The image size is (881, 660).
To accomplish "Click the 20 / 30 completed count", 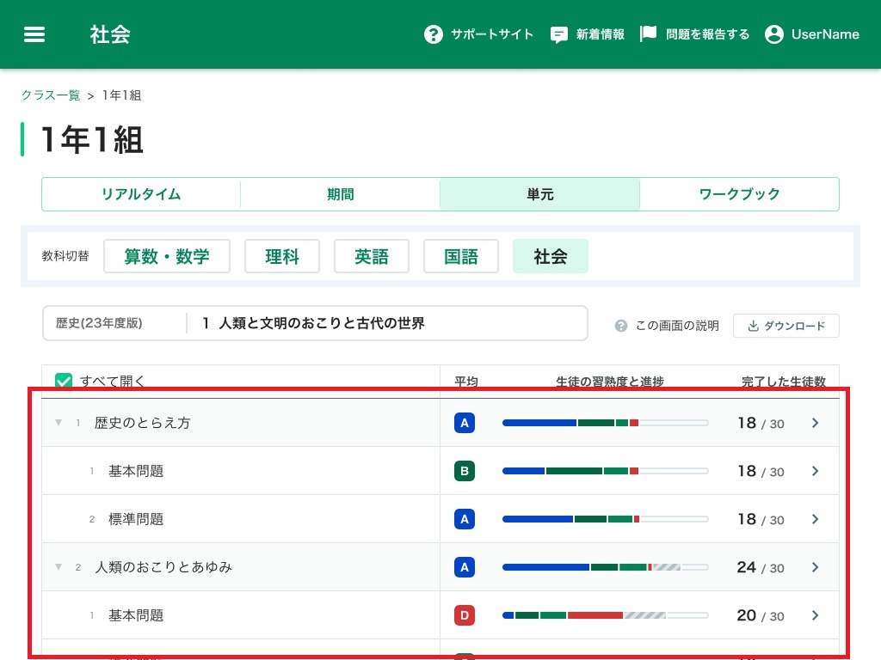I will click(x=761, y=615).
